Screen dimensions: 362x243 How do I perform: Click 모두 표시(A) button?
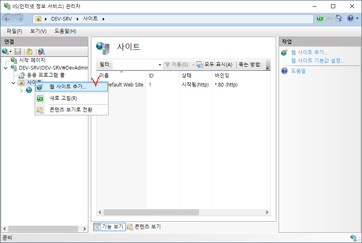pos(215,65)
